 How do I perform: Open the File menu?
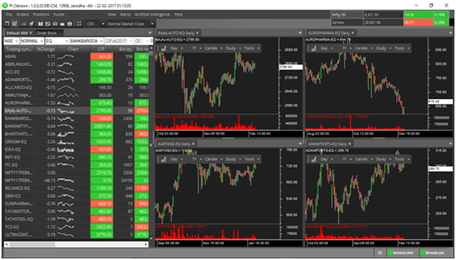click(9, 14)
